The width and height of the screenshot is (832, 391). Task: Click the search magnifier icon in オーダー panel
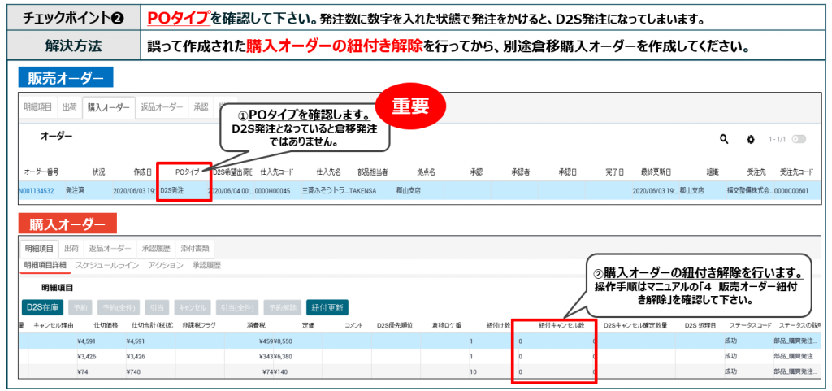pos(724,139)
